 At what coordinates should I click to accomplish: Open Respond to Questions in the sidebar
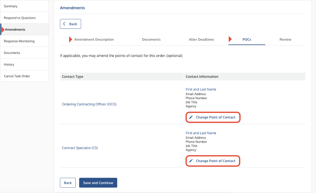click(x=24, y=18)
